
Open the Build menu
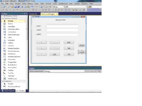(24, 4)
